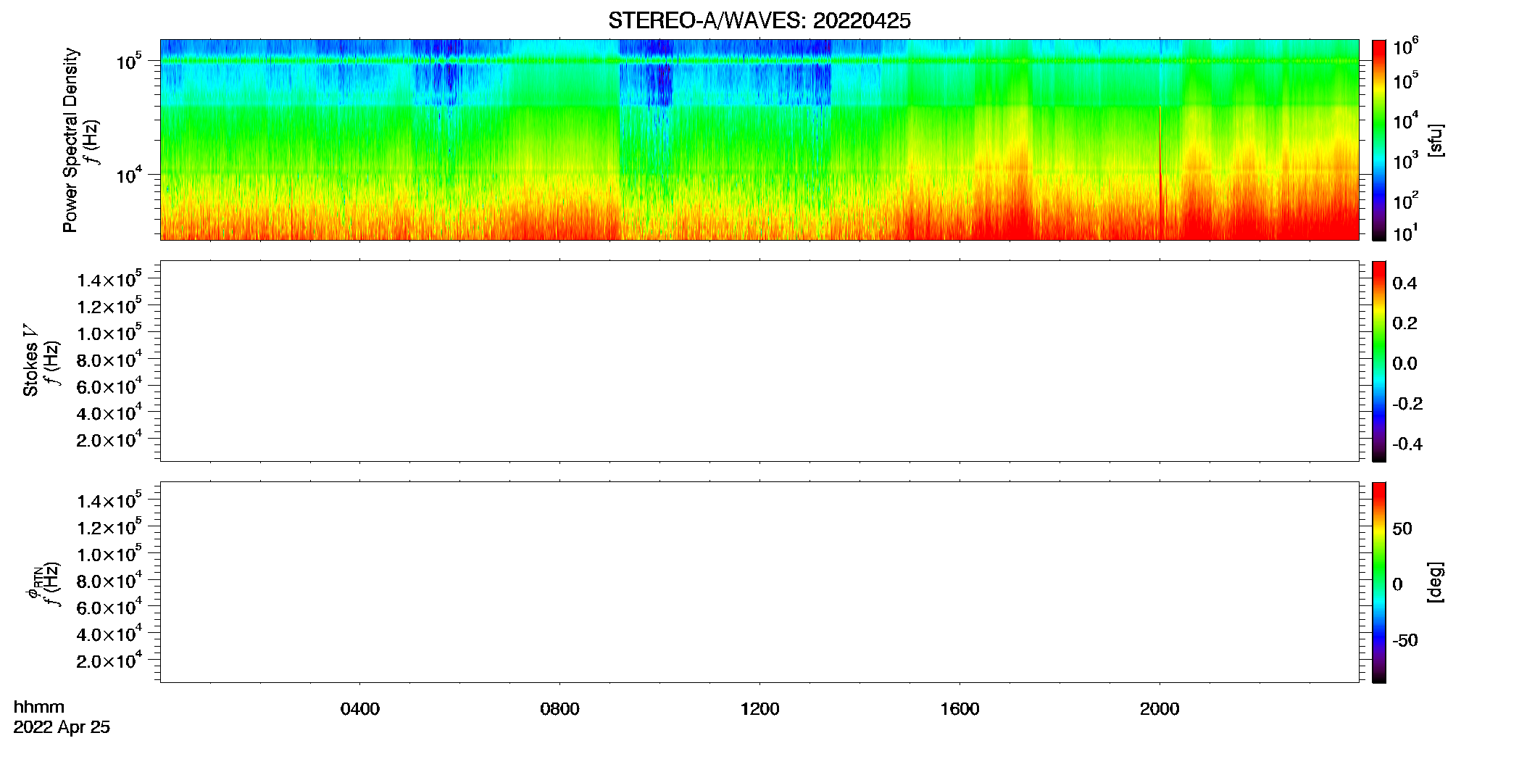
Task: Click the "-0.2" Stokes V color bar label
Action: pyautogui.click(x=1407, y=404)
